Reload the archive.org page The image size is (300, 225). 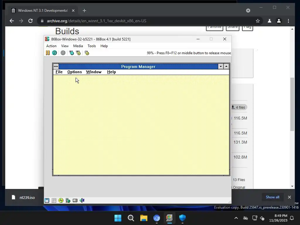click(x=30, y=21)
